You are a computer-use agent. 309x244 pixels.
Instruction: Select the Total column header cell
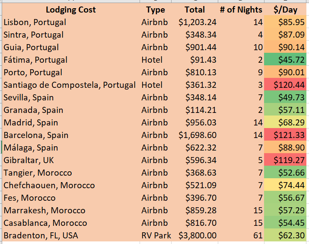(x=194, y=10)
